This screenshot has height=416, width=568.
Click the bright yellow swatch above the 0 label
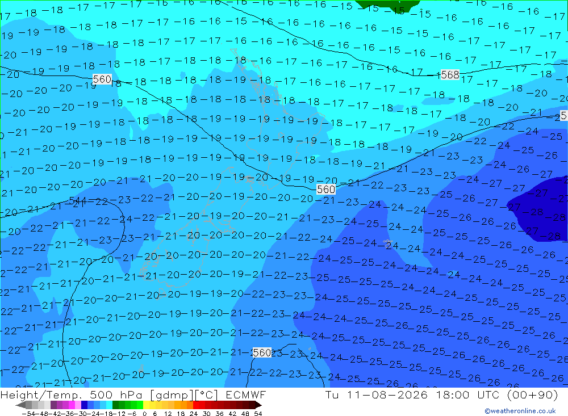(147, 405)
